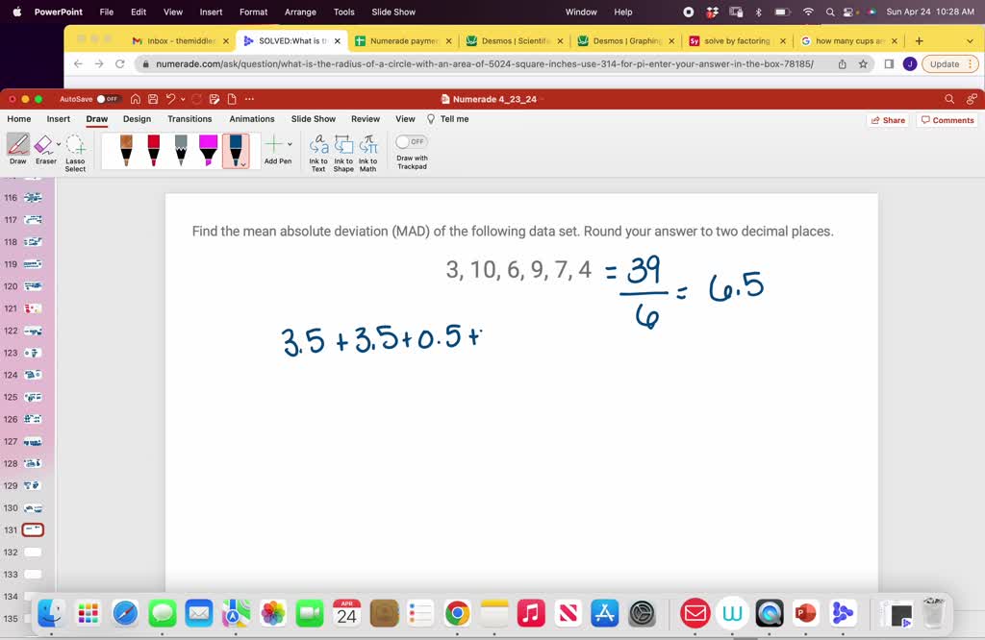
Task: Click the Save icon in title bar
Action: pos(153,99)
